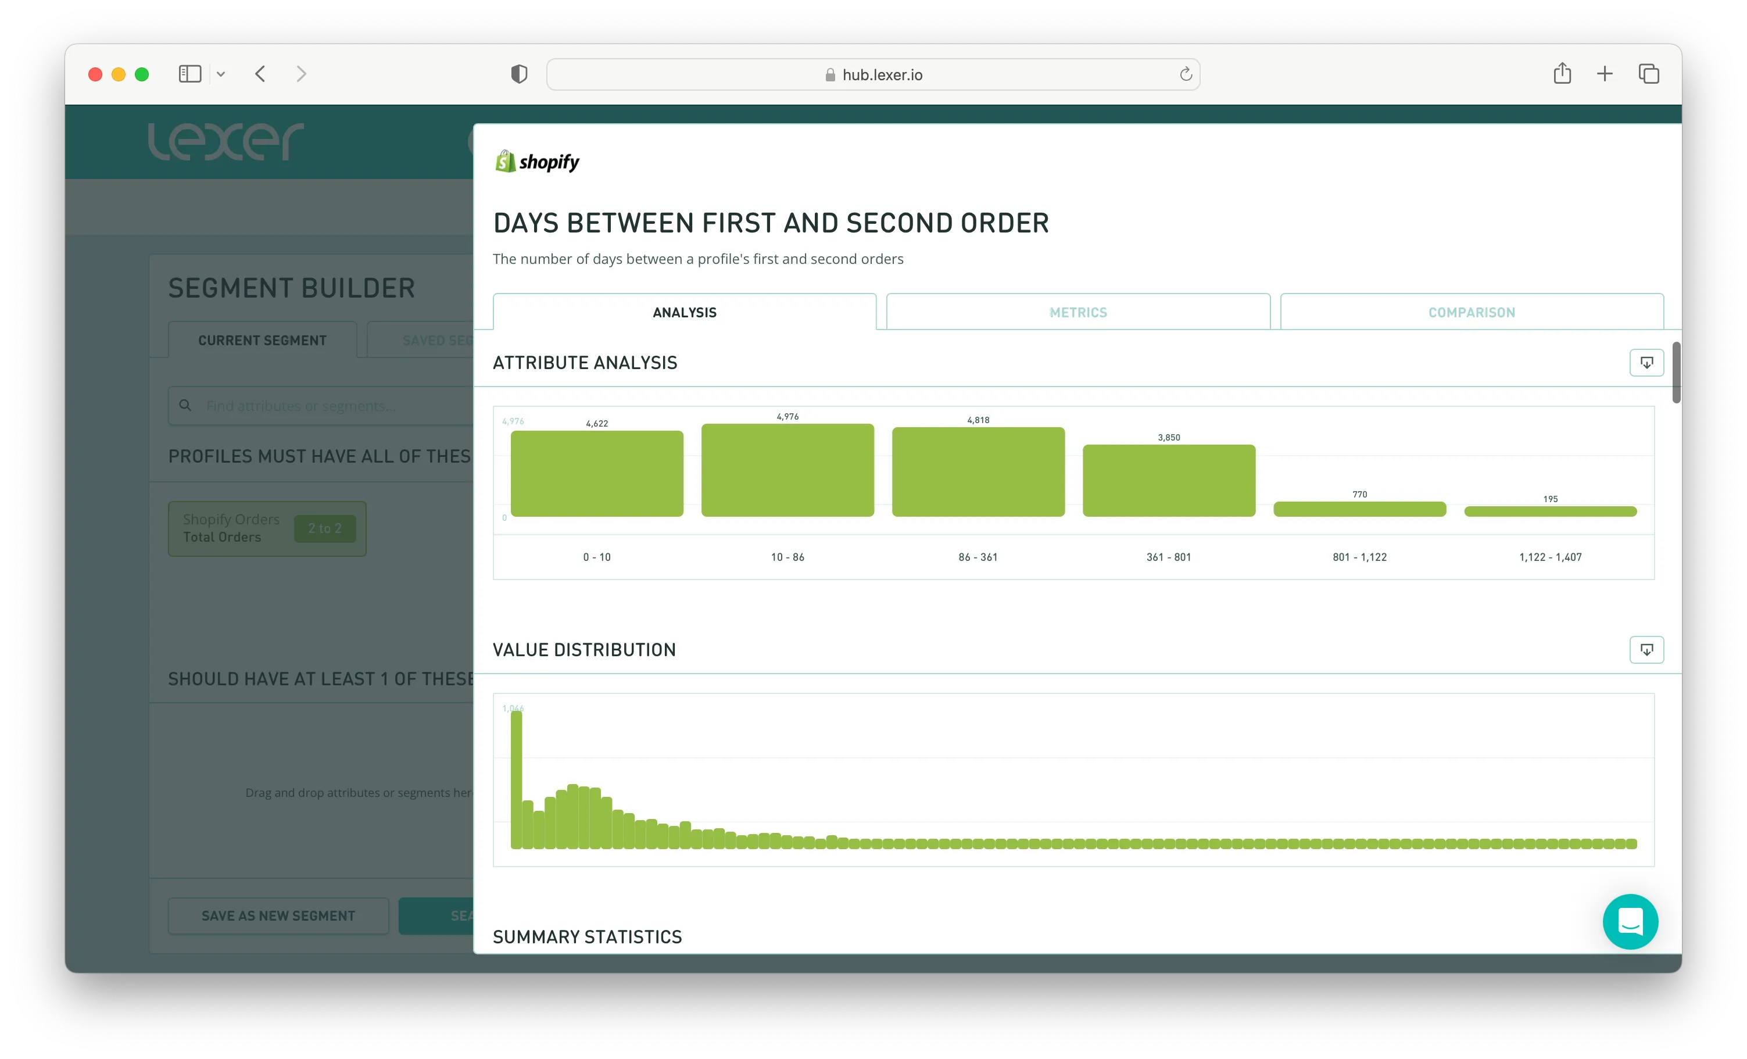Click the privacy shield icon

coord(519,74)
